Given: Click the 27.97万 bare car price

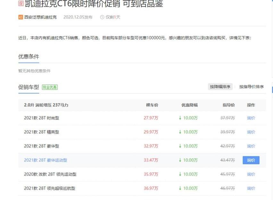Looking at the screenshot, I should 151,118.
